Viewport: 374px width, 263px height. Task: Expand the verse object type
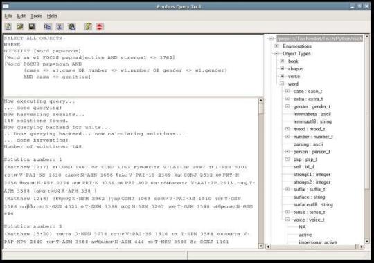click(x=282, y=77)
